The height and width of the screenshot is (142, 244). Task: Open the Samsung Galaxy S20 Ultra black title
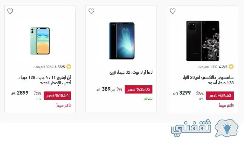[x=208, y=80]
